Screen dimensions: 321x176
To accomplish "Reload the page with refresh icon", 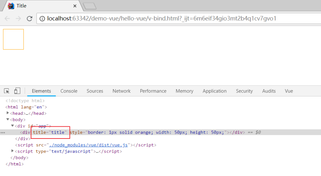I will (x=29, y=18).
